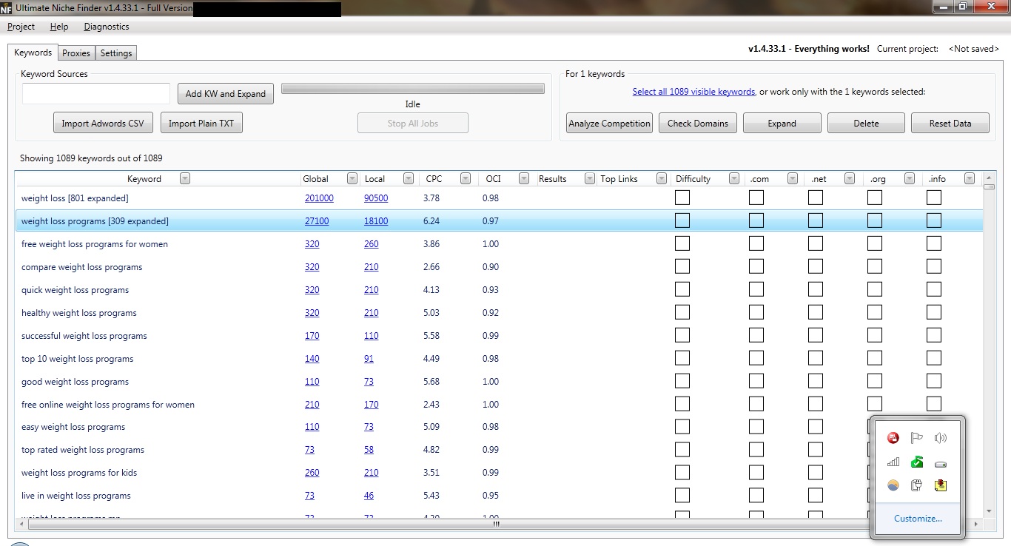This screenshot has width=1011, height=546.
Task: Open the wireless signal bars icon
Action: 893,462
